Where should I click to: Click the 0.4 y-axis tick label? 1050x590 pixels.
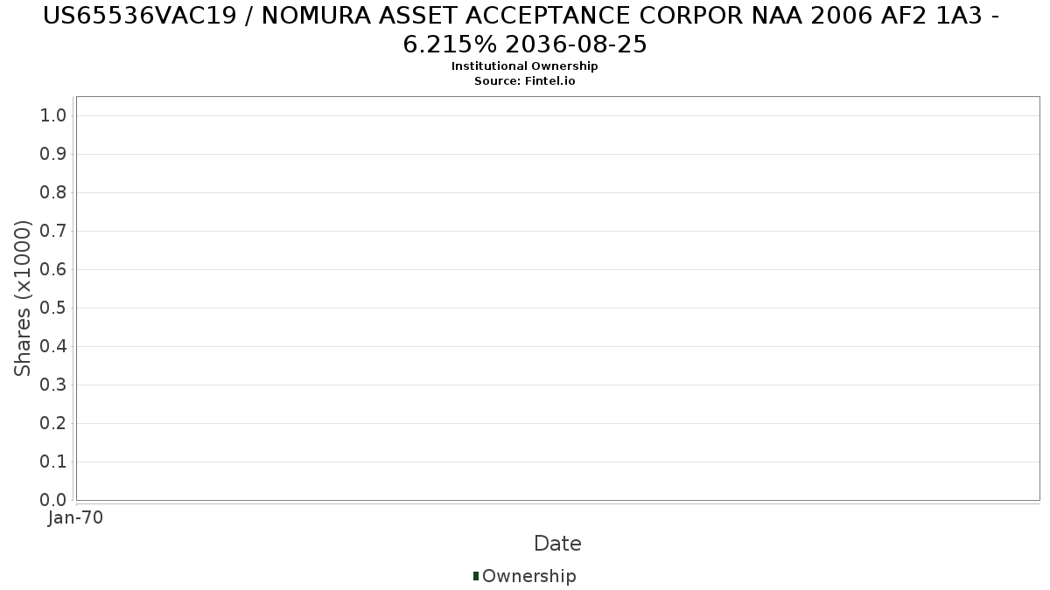pos(53,346)
